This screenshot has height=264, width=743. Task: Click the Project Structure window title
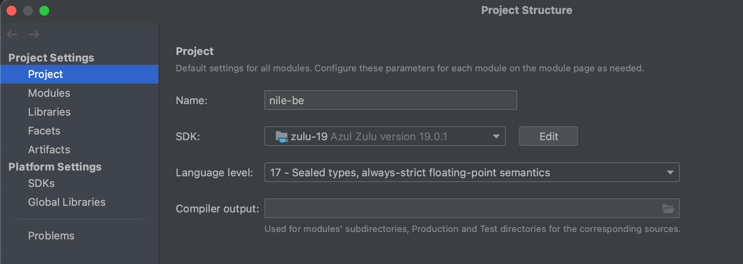527,10
